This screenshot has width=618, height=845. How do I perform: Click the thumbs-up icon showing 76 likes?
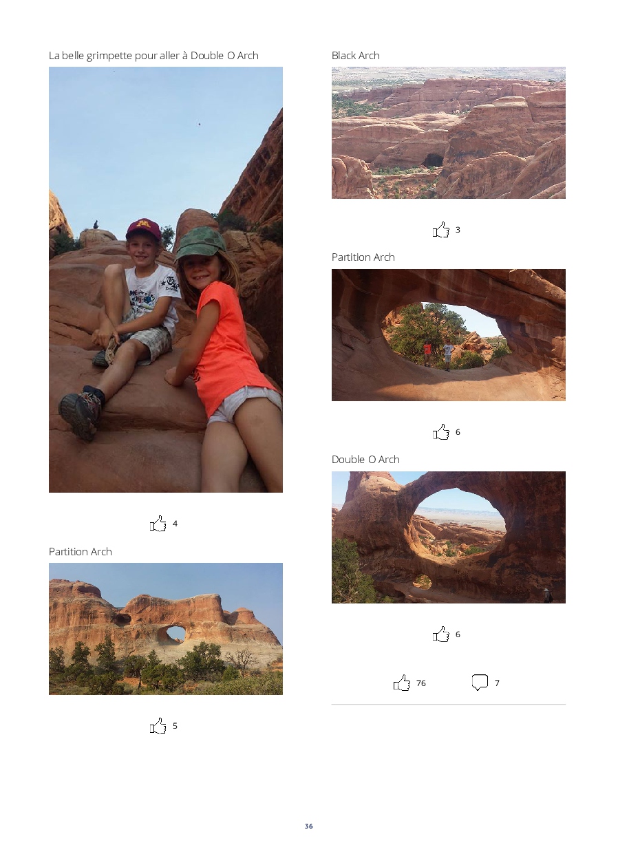tap(402, 683)
